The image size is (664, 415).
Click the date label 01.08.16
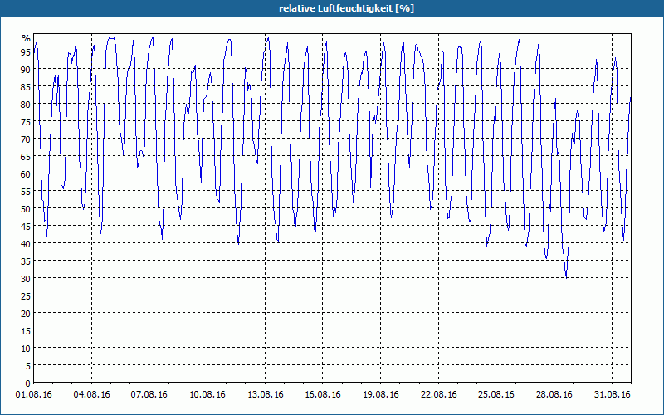click(33, 395)
